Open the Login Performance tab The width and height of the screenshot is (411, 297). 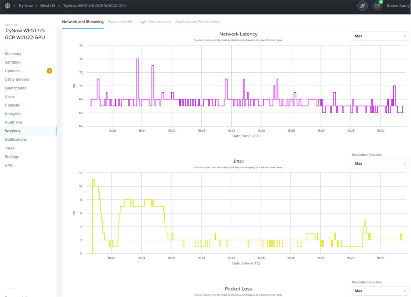point(154,21)
